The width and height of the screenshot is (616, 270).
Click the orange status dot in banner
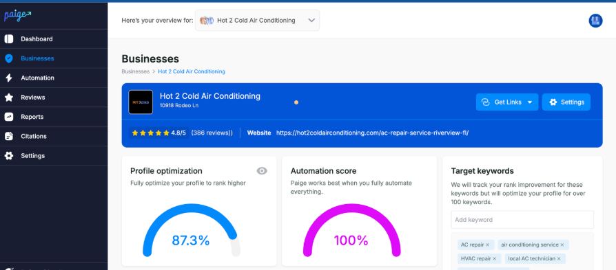pyautogui.click(x=296, y=102)
